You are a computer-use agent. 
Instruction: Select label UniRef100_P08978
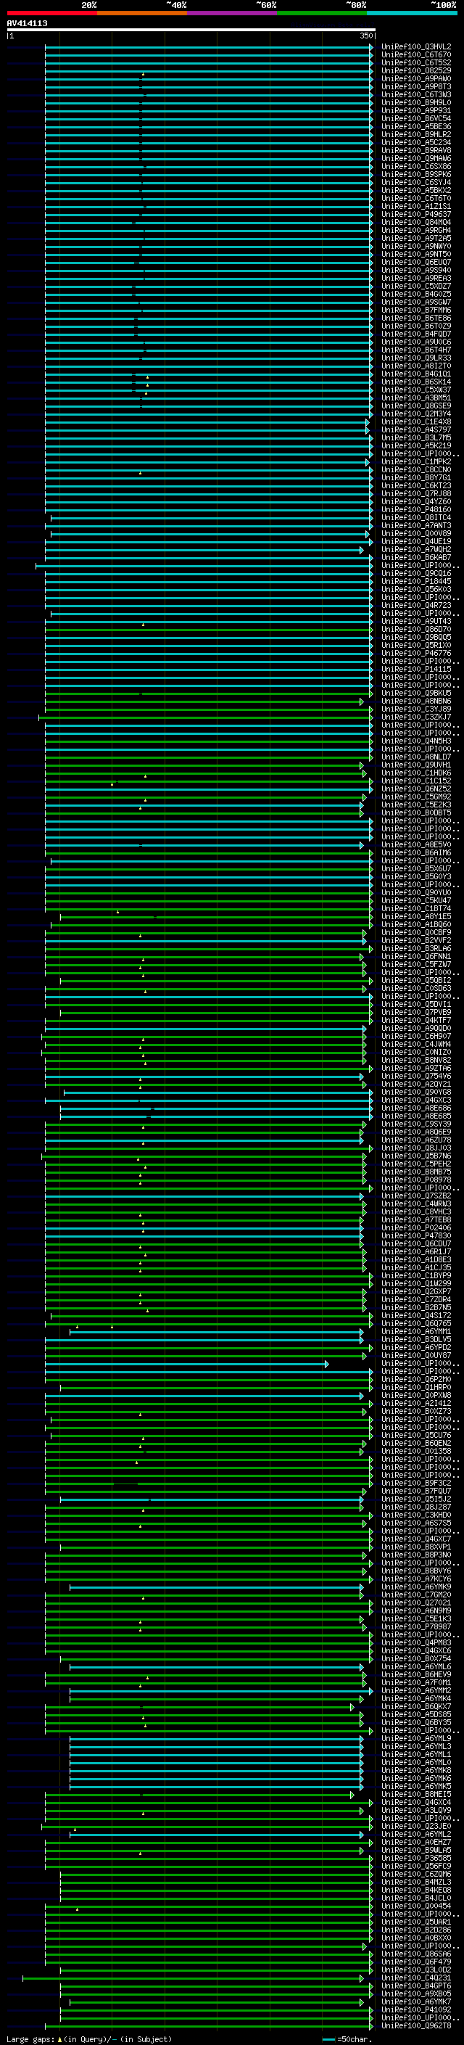[x=416, y=1180]
